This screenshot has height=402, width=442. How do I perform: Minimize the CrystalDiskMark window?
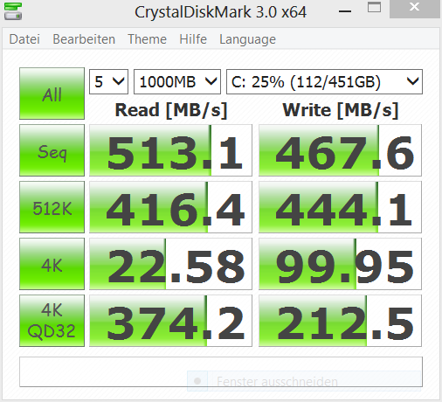[x=345, y=11]
